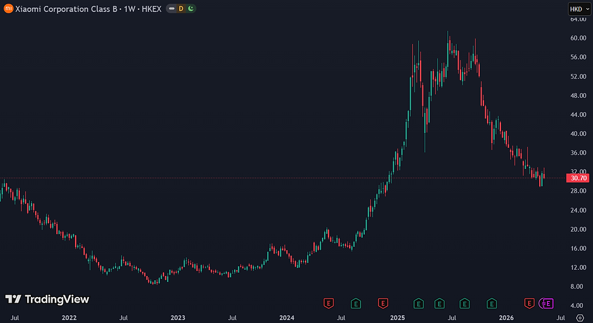The height and width of the screenshot is (323, 593).
Task: Click the 12.00 price axis label
Action: (578, 267)
